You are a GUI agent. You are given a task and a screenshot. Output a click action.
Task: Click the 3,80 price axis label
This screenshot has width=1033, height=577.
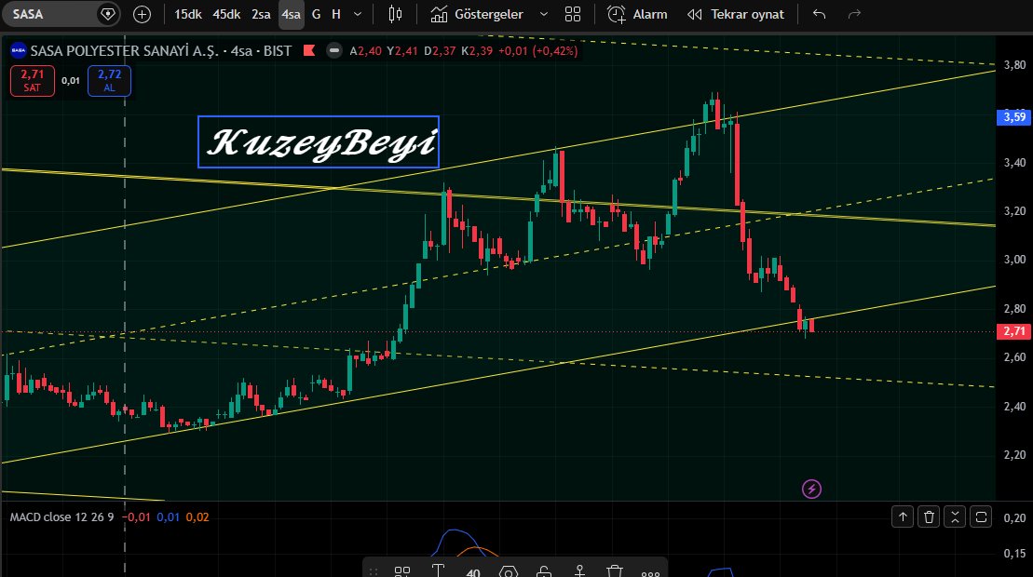point(1014,64)
